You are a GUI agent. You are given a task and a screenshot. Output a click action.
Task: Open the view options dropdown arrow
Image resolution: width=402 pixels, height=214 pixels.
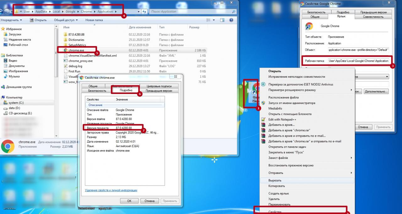click(x=214, y=20)
